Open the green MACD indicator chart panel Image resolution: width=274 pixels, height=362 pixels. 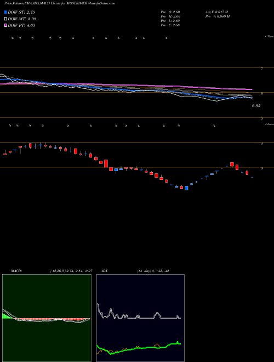click(47, 318)
